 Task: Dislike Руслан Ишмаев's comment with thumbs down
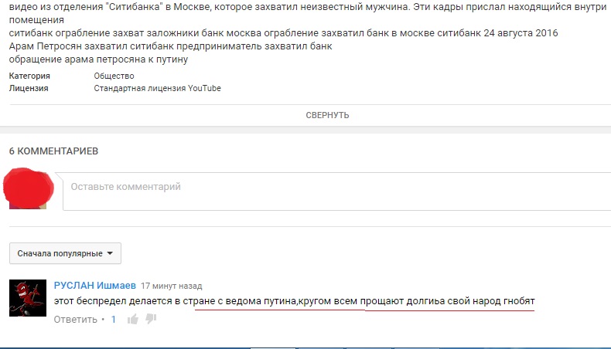click(151, 319)
